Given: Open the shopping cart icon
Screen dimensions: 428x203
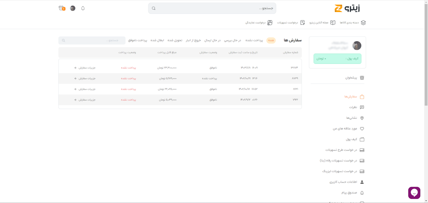Looking at the screenshot, I should click(62, 8).
